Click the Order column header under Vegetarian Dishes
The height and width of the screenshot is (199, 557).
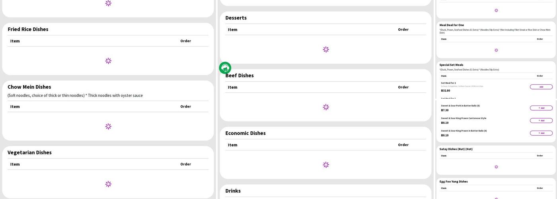(x=185, y=164)
